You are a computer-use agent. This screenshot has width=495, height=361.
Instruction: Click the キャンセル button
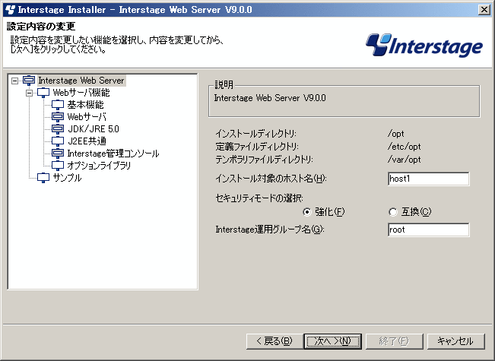(455, 341)
